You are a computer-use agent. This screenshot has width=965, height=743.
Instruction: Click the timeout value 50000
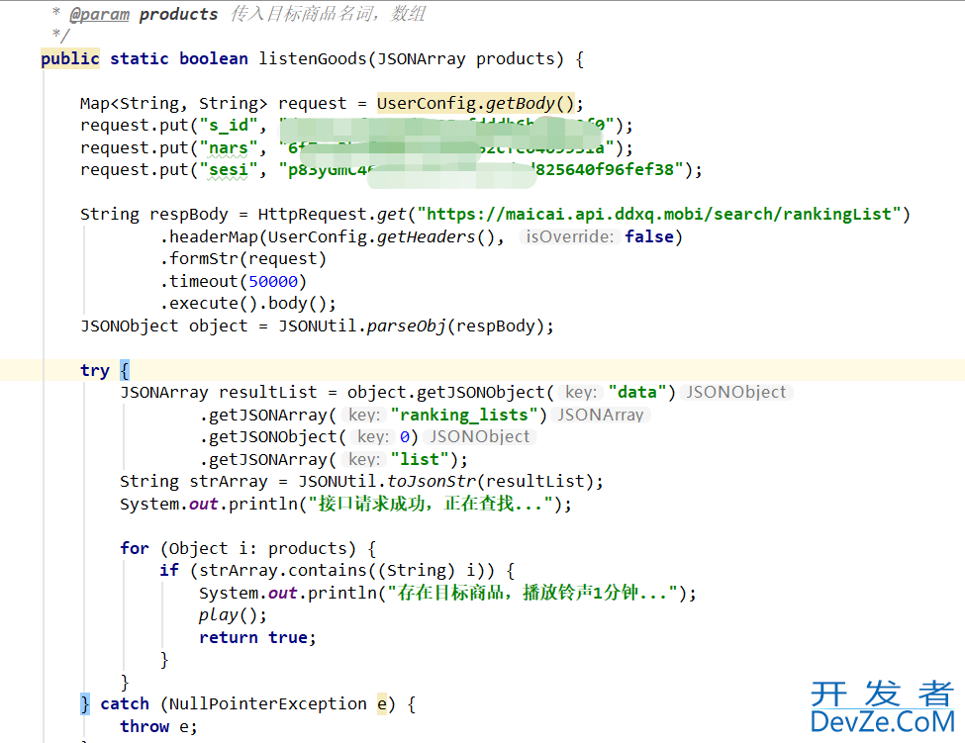[273, 282]
